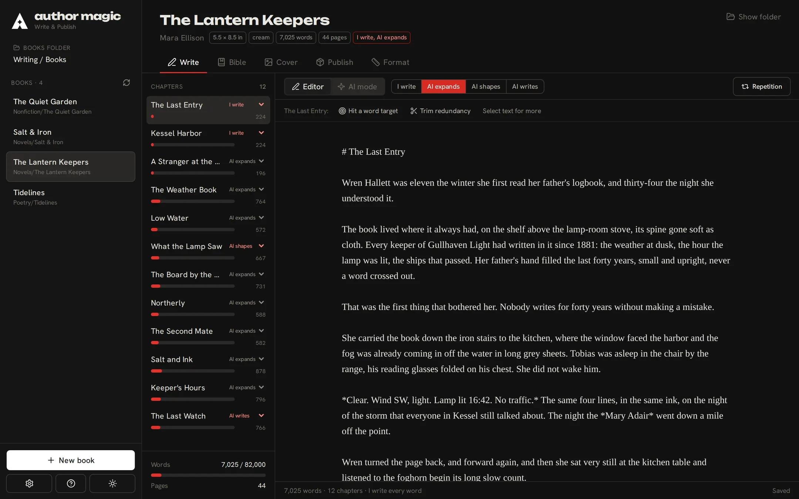Click the overall Words progress bar
This screenshot has height=499, width=799.
pos(208,475)
